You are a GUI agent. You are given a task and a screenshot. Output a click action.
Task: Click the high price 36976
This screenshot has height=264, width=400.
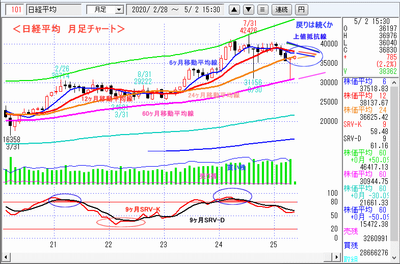click(x=388, y=36)
